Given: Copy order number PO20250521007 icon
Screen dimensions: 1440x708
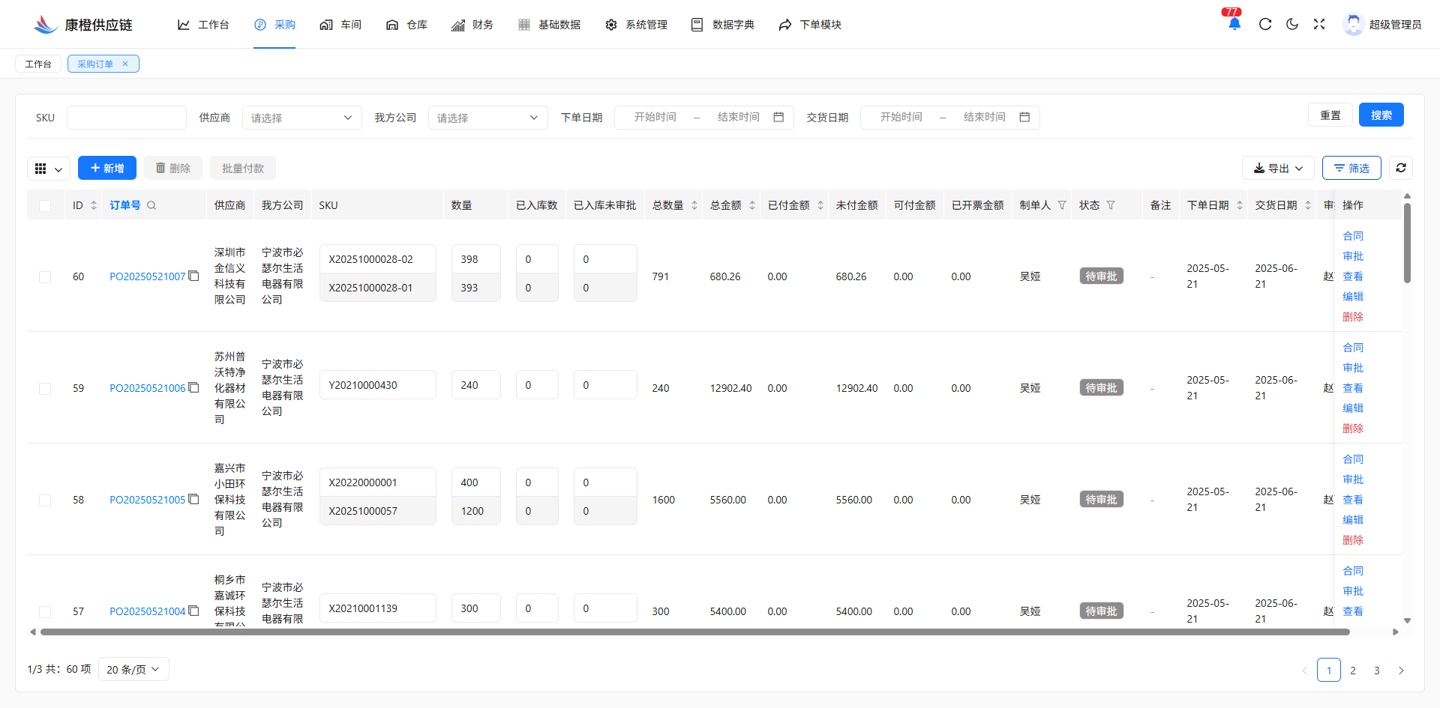Looking at the screenshot, I should tap(193, 276).
